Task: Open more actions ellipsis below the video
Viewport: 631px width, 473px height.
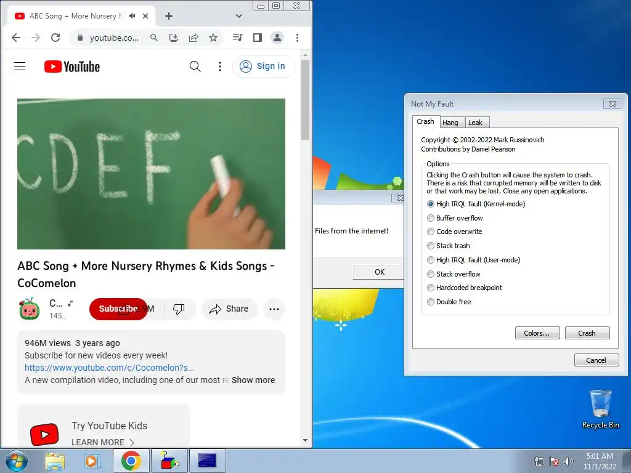Action: click(x=274, y=309)
